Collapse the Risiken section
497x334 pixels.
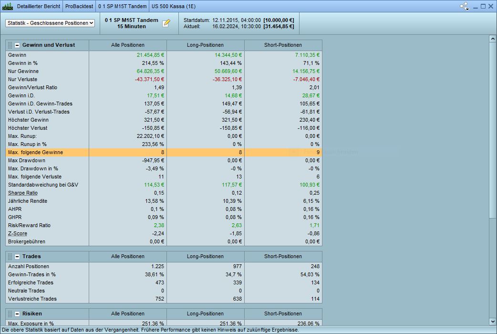[17, 313]
